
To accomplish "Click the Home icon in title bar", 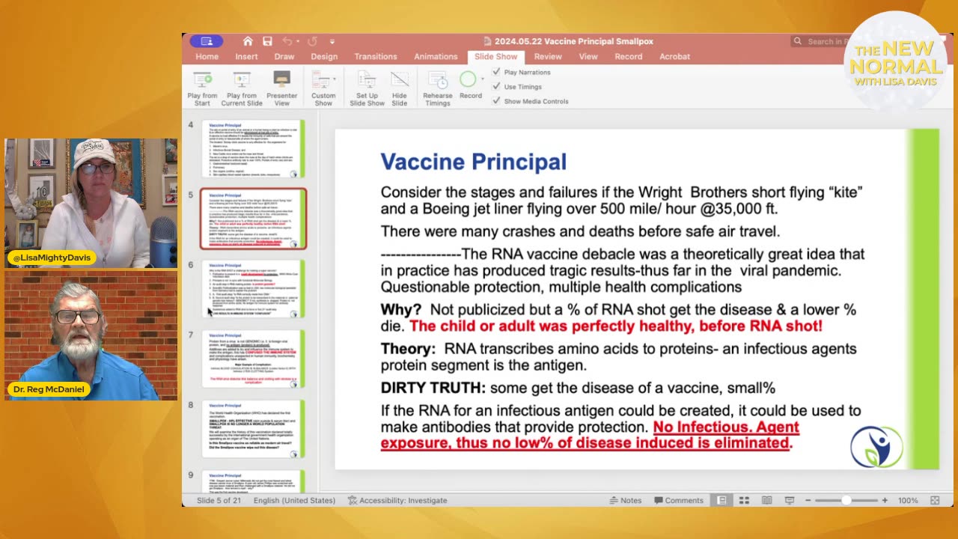I will tap(248, 41).
